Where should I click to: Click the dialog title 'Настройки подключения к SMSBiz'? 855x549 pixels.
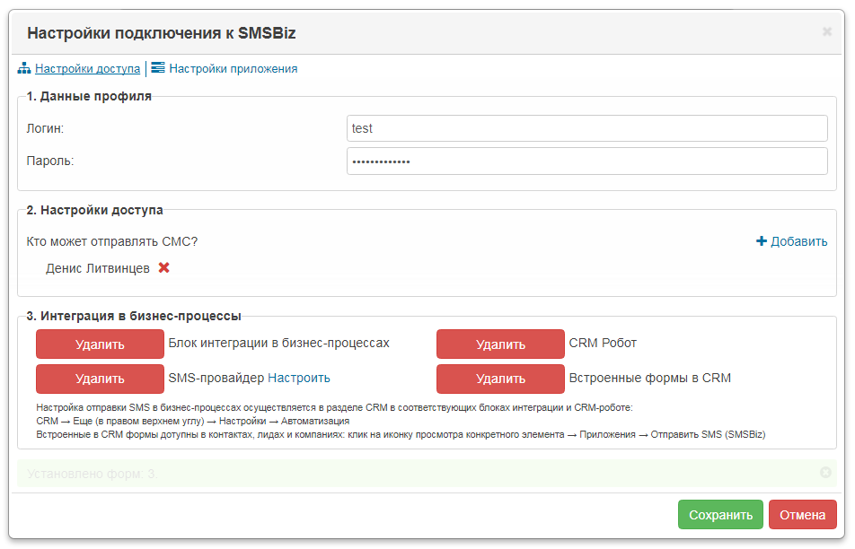point(162,33)
